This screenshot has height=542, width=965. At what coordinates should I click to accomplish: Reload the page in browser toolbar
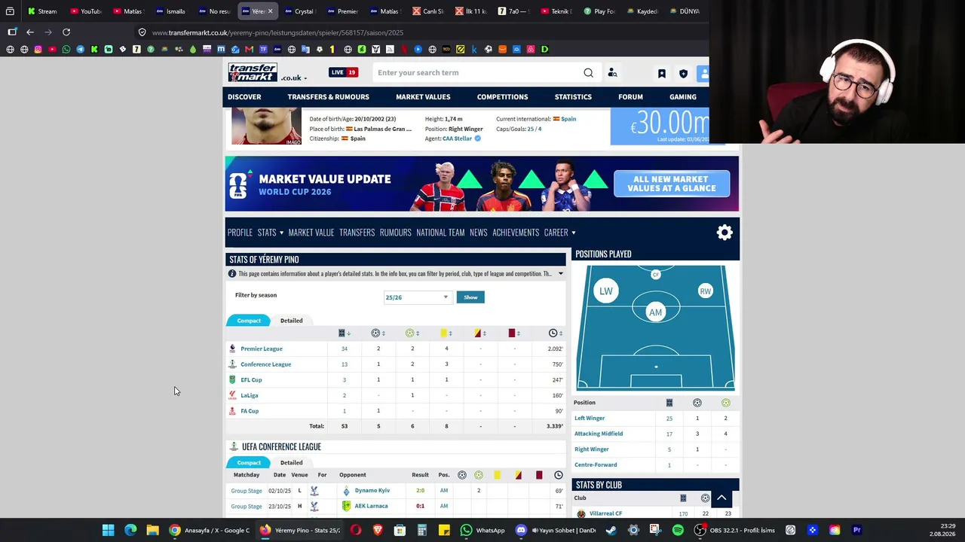point(66,32)
